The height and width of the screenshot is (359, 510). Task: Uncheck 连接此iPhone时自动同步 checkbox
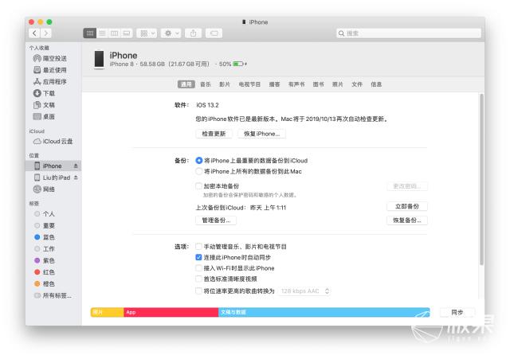point(198,257)
